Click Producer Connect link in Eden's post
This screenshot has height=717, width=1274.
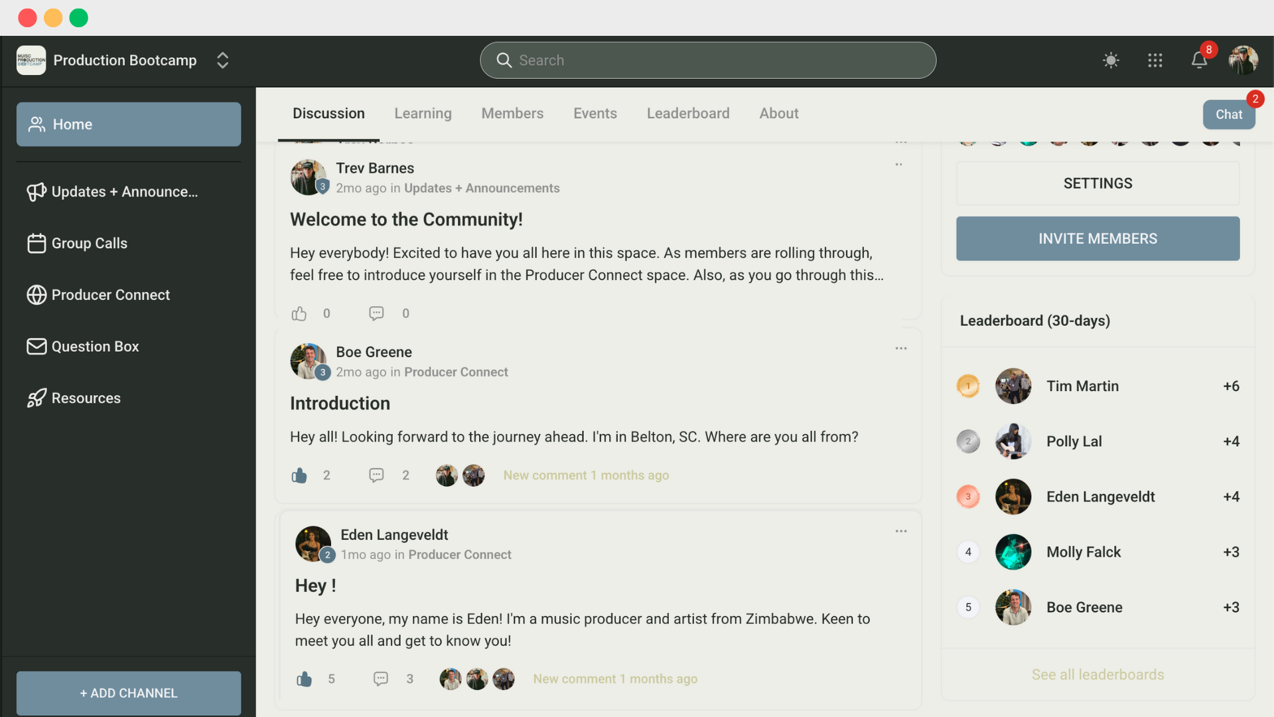coord(460,555)
